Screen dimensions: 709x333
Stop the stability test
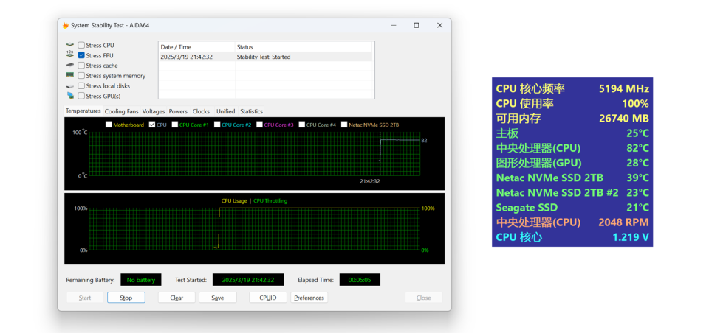[x=126, y=298]
